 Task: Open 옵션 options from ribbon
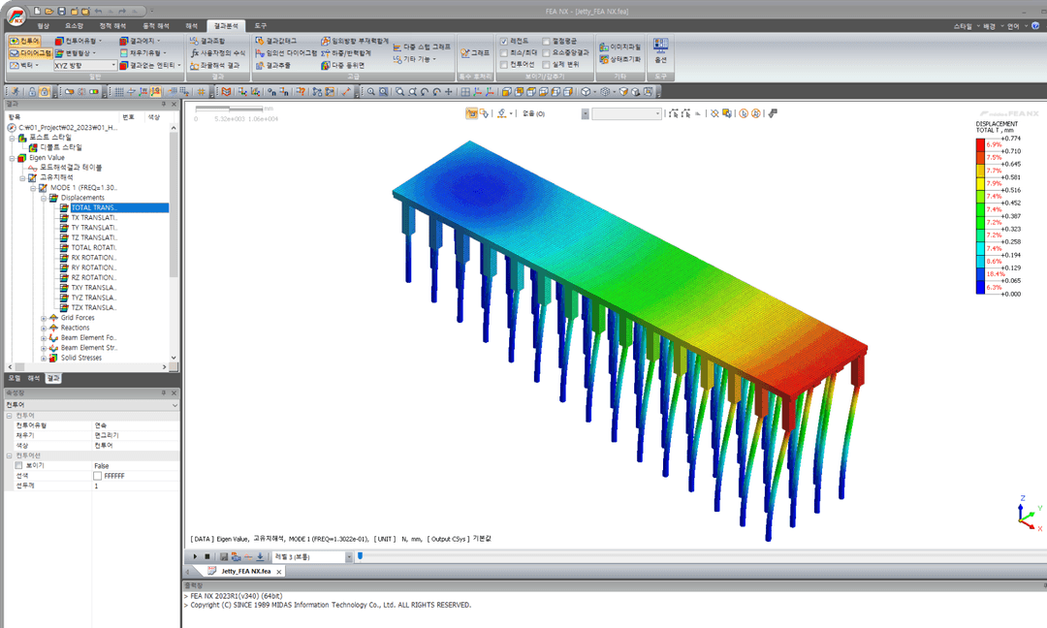(x=660, y=51)
